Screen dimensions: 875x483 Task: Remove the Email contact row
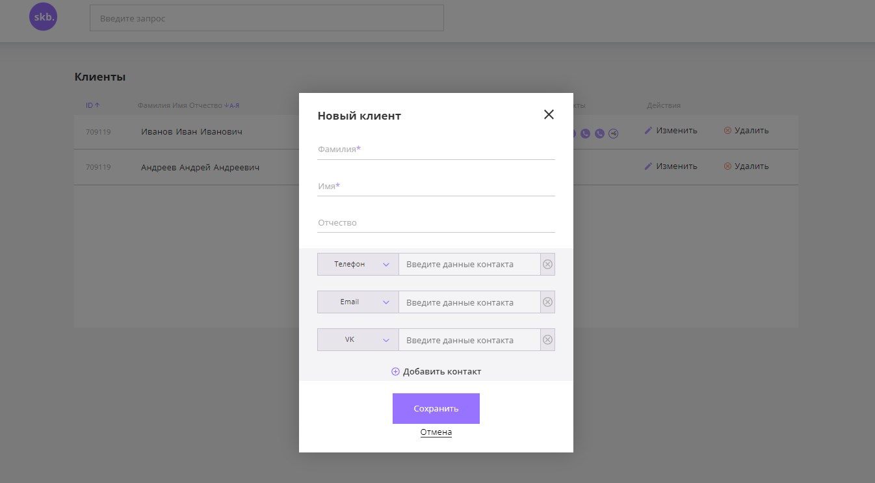coord(547,302)
